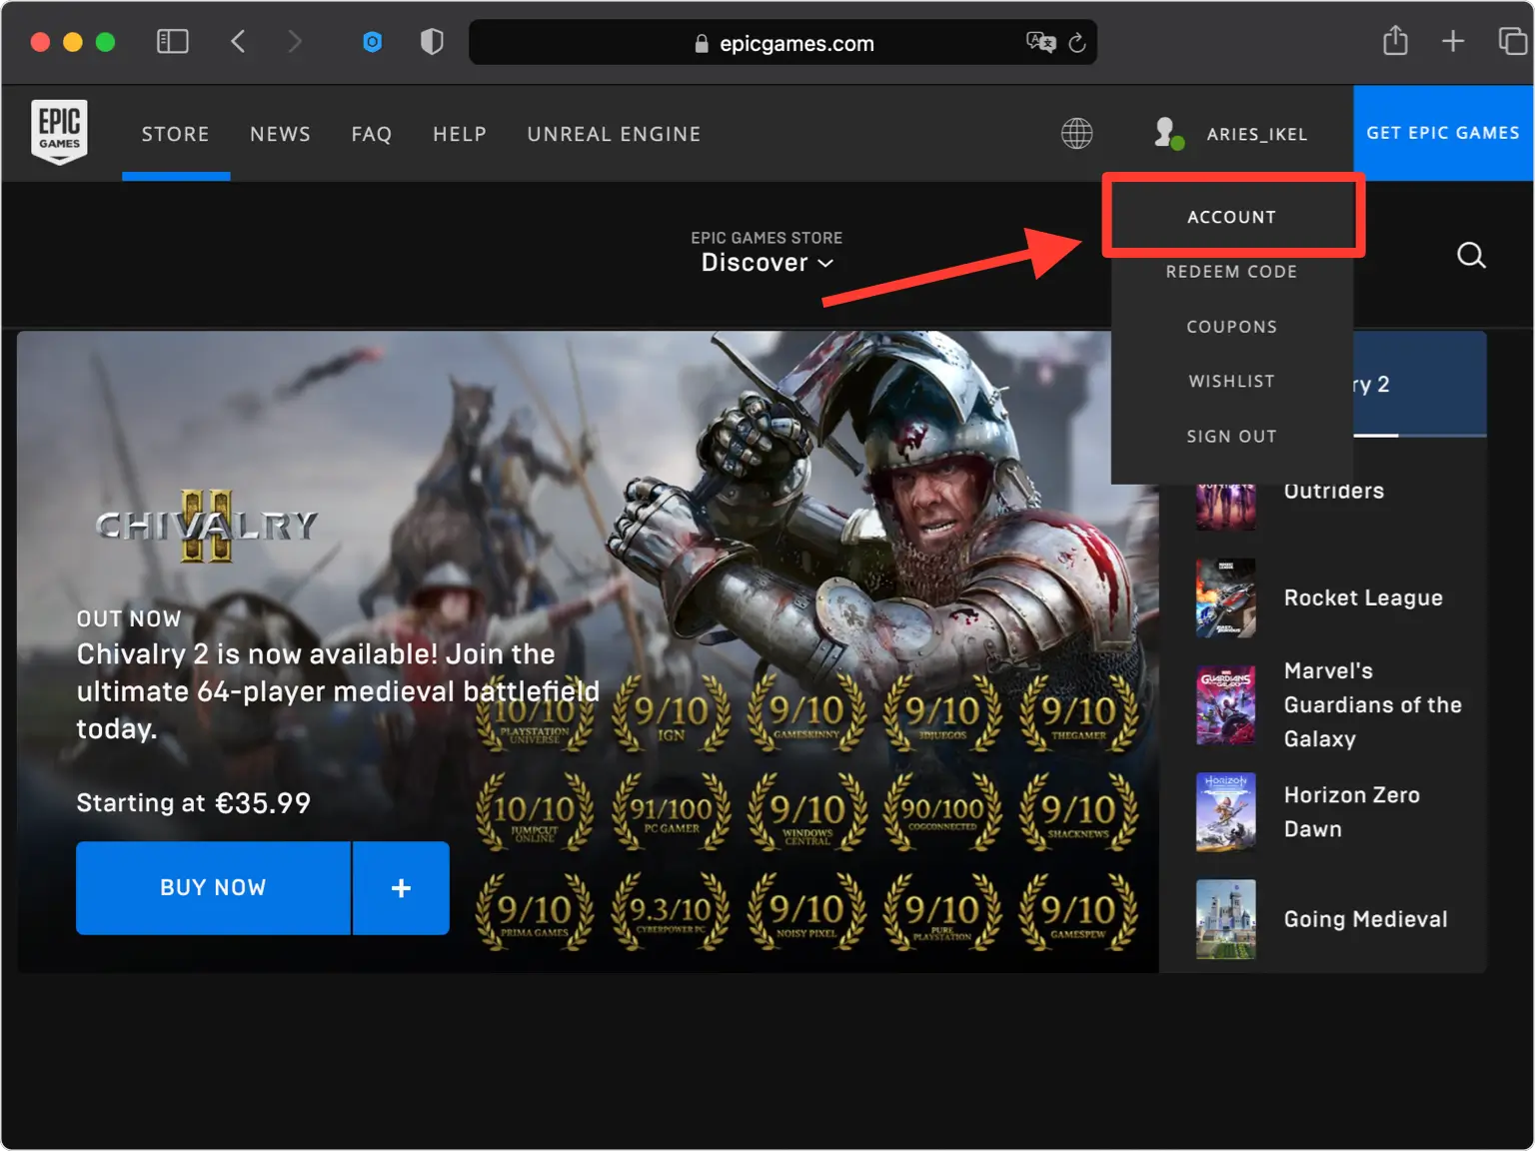The image size is (1535, 1151).
Task: Click the Going Medieval thumbnail
Action: click(x=1225, y=919)
